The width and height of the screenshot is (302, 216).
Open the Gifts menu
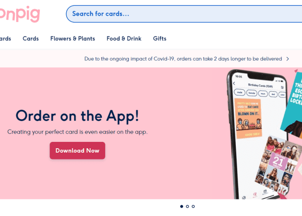click(x=160, y=39)
